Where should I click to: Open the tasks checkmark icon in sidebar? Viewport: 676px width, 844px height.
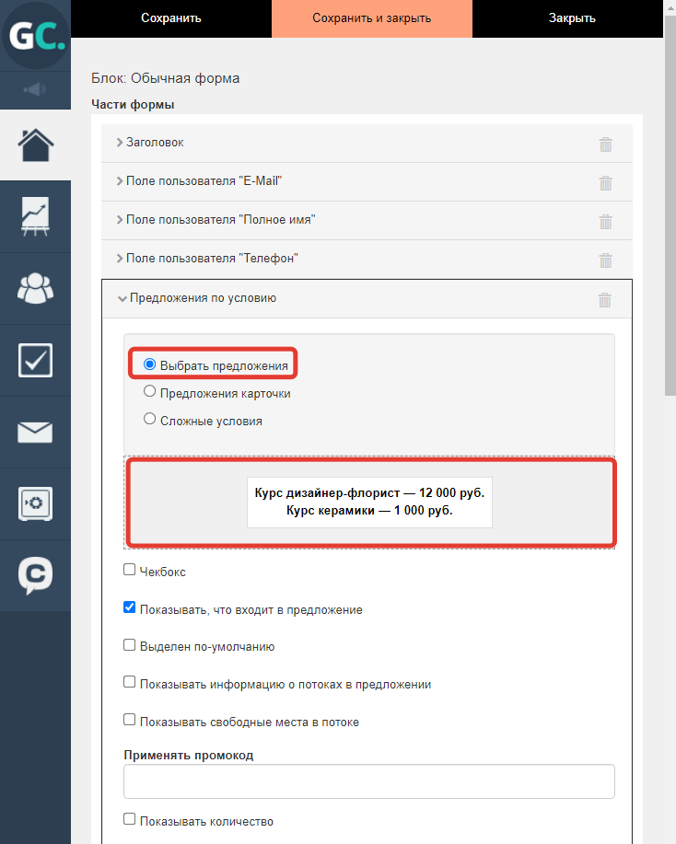[36, 360]
